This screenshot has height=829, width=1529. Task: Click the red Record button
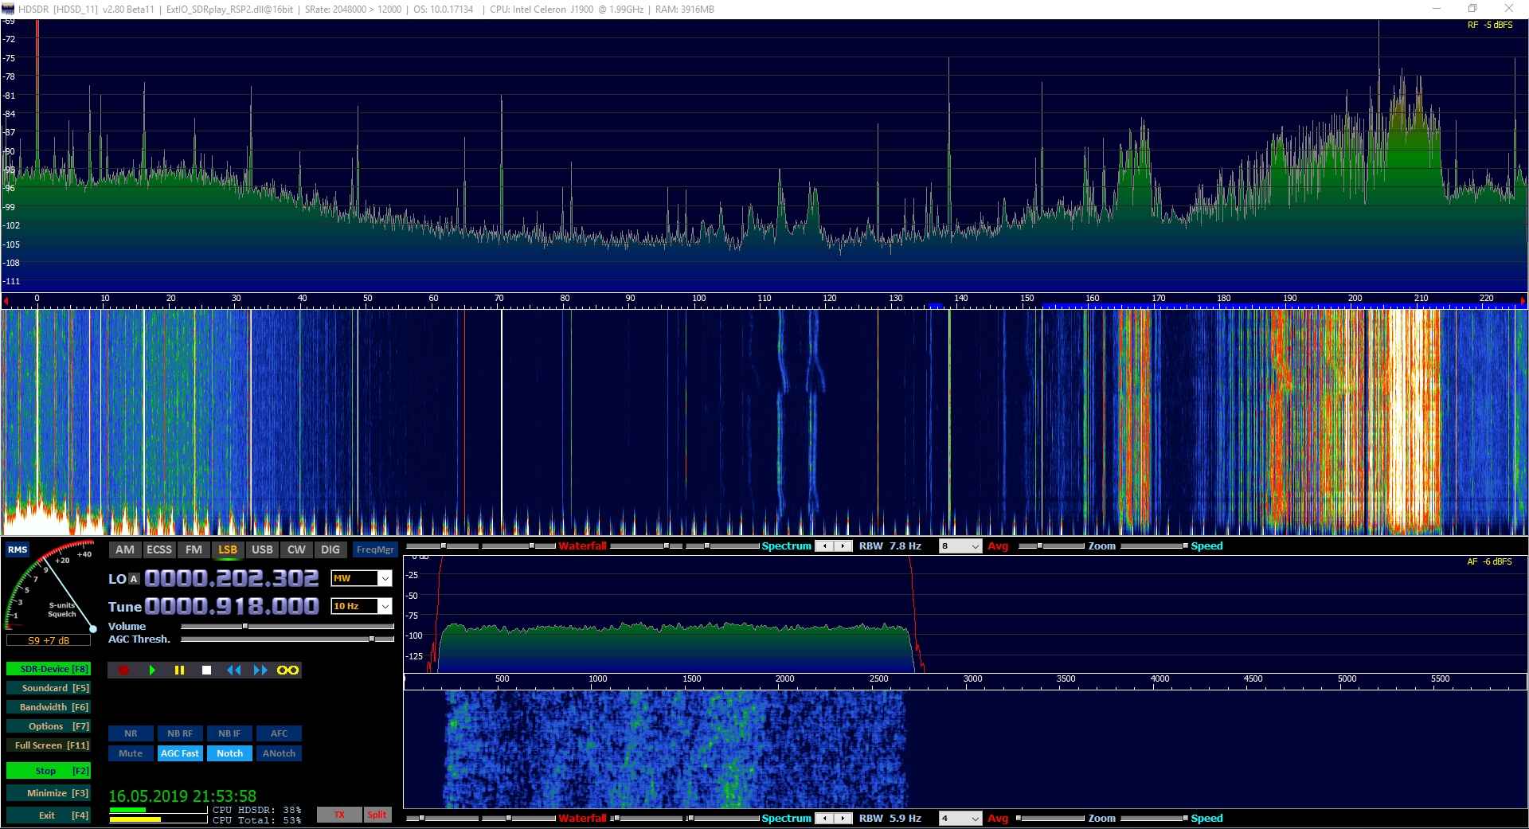click(x=123, y=671)
